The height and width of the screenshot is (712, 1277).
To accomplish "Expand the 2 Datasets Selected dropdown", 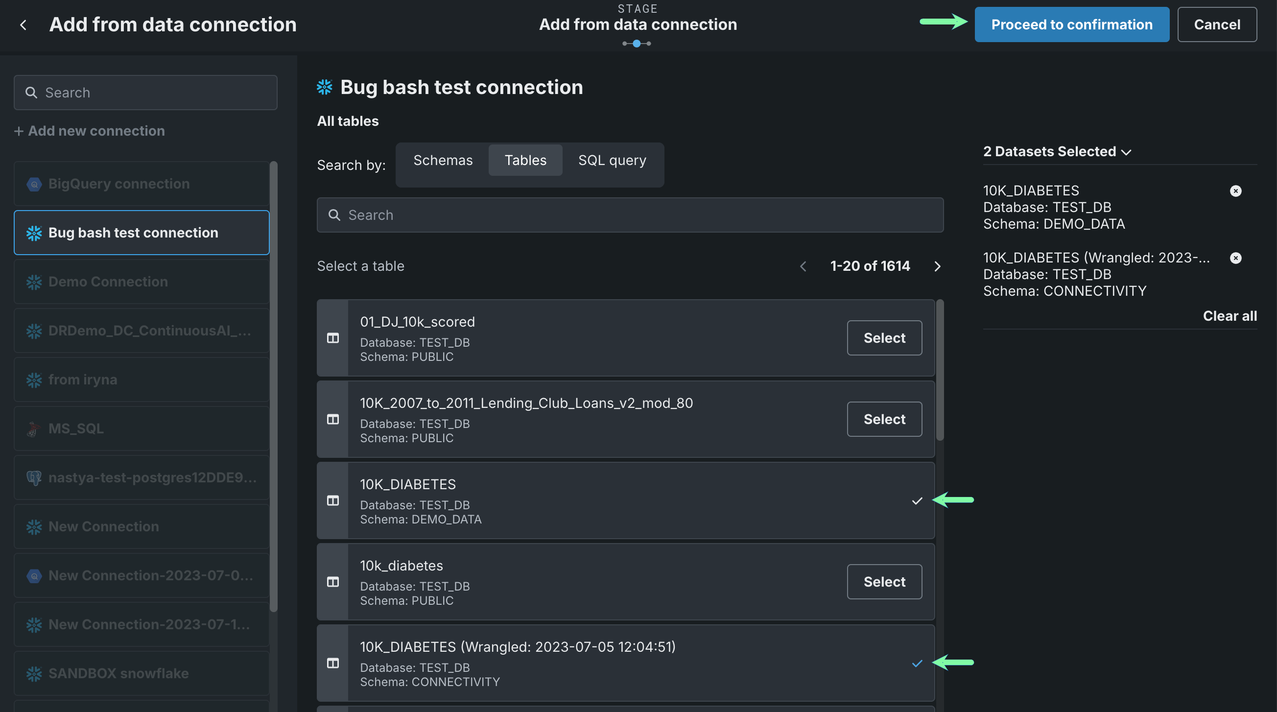I will 1126,152.
